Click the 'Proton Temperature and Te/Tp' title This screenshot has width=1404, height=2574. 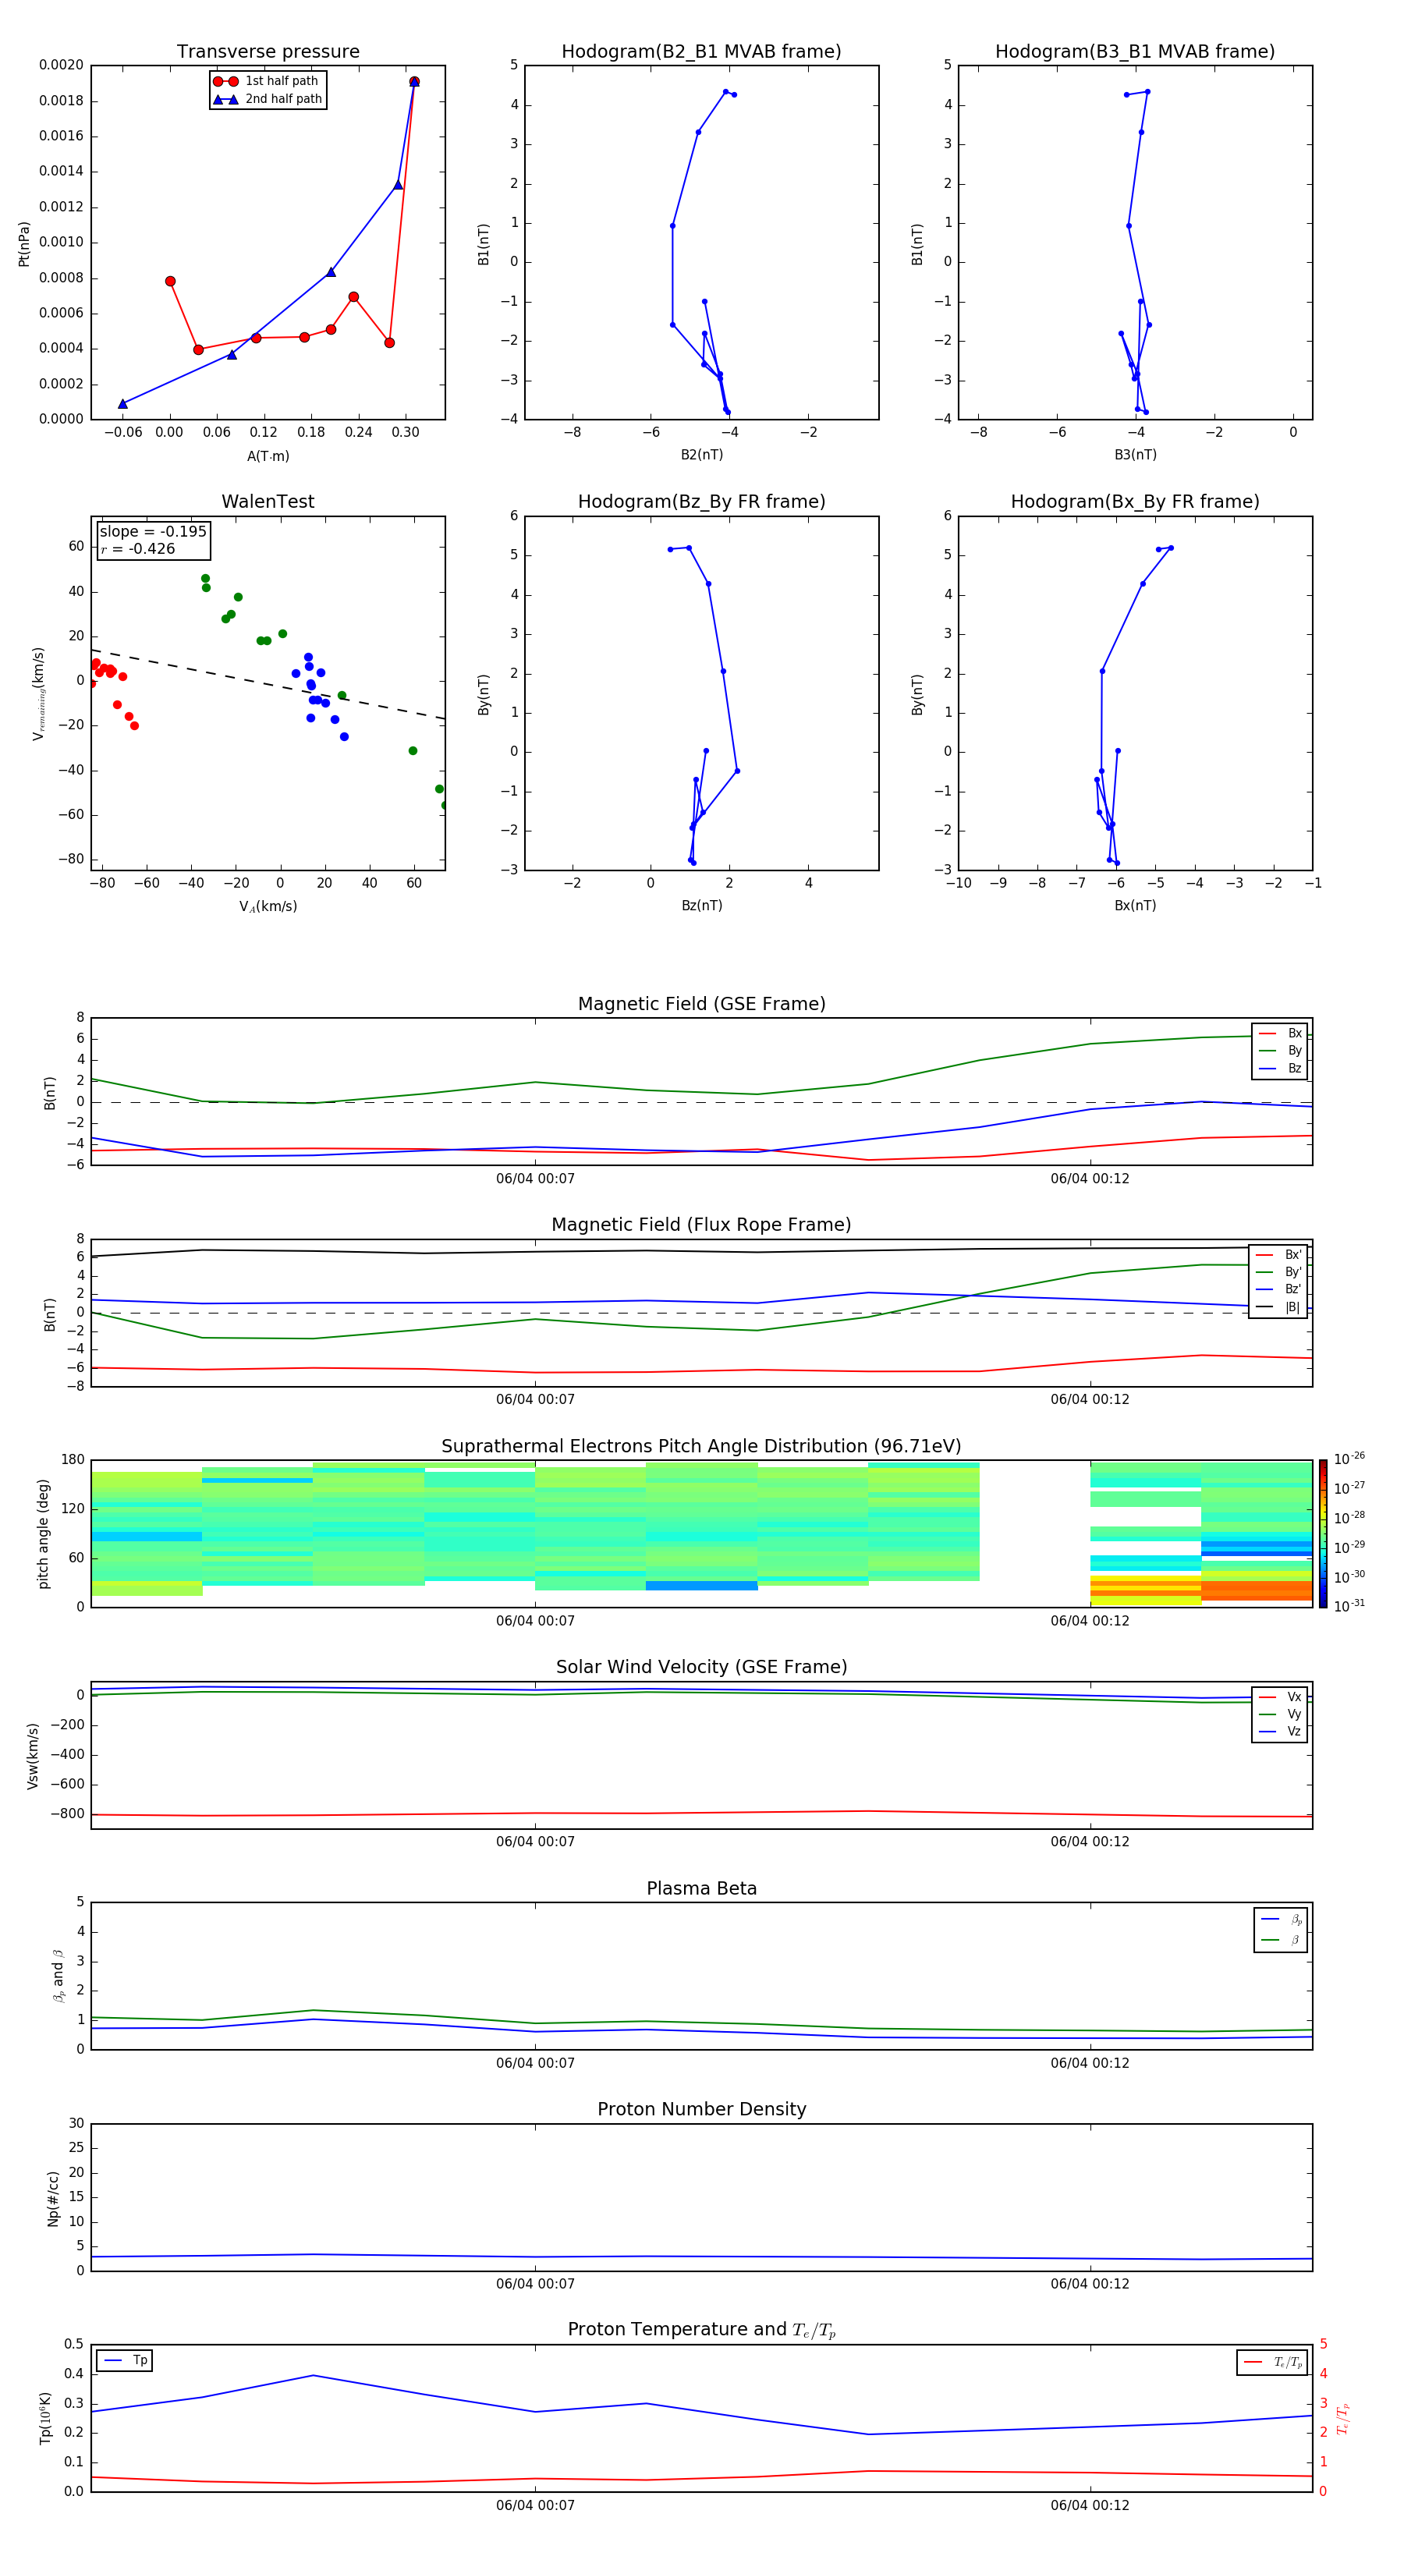[701, 2330]
